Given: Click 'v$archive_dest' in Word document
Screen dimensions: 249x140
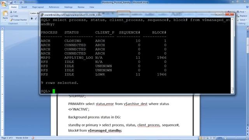Looking at the screenshot, I should click(x=135, y=104).
